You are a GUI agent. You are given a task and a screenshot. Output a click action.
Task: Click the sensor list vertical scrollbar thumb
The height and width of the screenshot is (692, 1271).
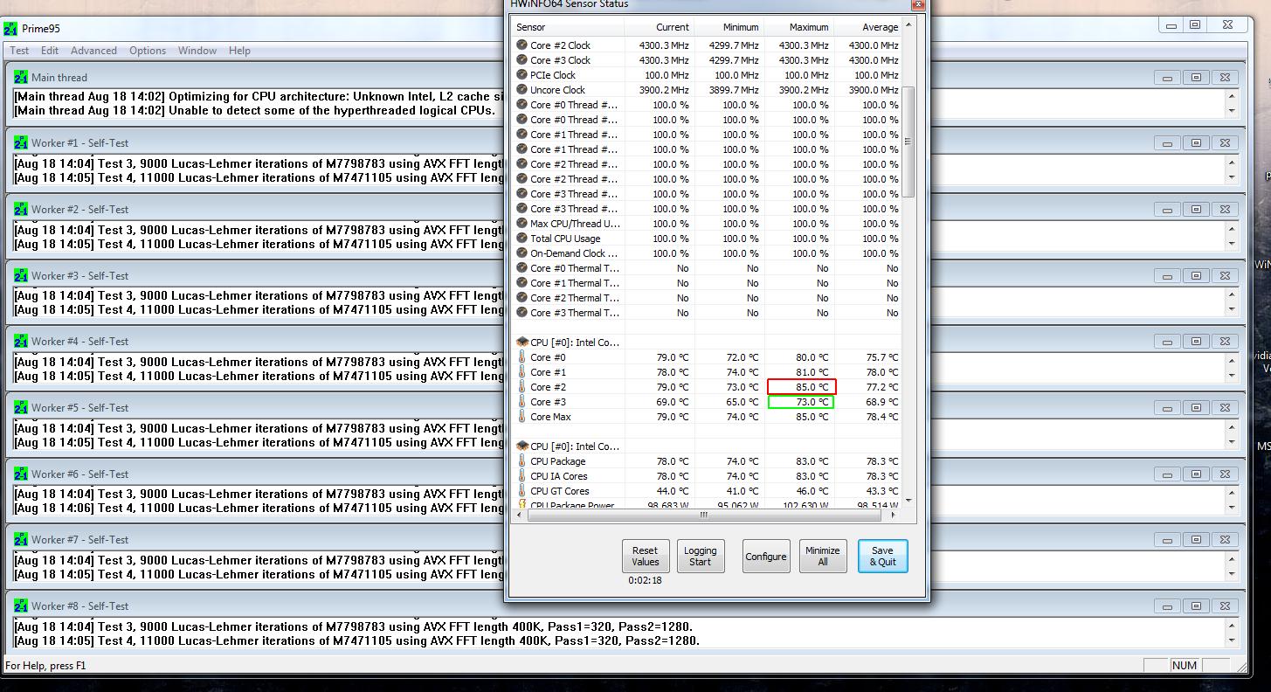point(908,141)
